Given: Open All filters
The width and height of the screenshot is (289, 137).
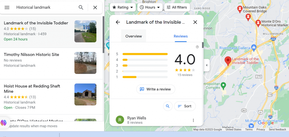Looking at the screenshot, I should coord(177,7).
